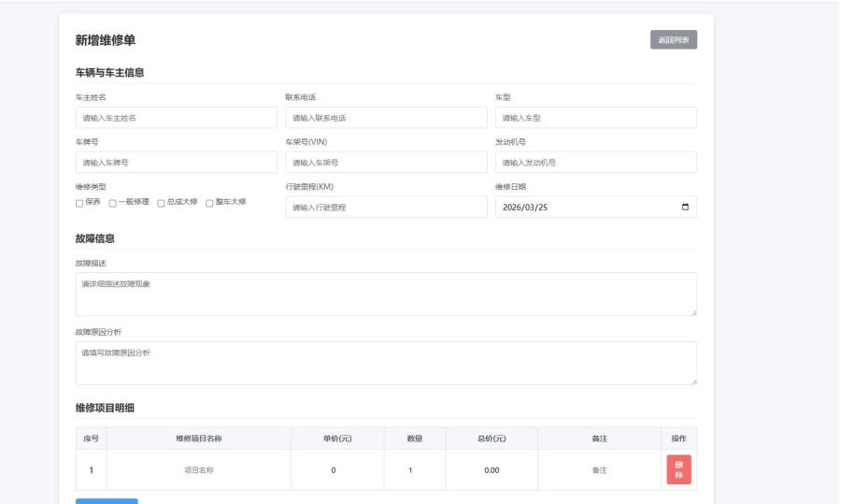The width and height of the screenshot is (841, 504).
Task: Check the 保养 checkbox
Action: pos(79,203)
